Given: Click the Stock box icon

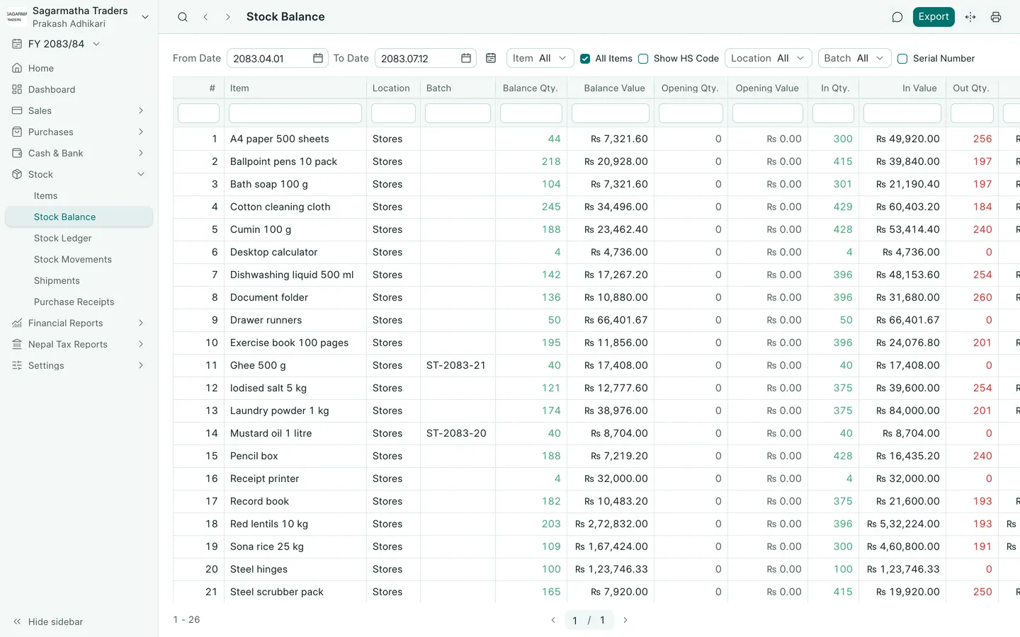Looking at the screenshot, I should pyautogui.click(x=17, y=174).
